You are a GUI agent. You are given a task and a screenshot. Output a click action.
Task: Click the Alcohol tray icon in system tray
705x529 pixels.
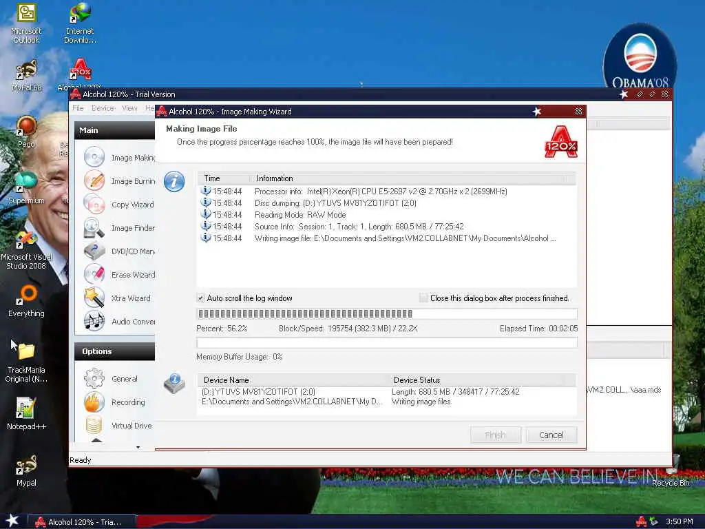coord(641,522)
